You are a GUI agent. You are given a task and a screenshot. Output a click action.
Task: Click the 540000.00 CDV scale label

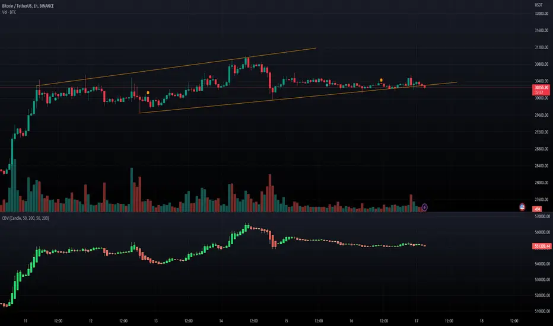(x=542, y=264)
